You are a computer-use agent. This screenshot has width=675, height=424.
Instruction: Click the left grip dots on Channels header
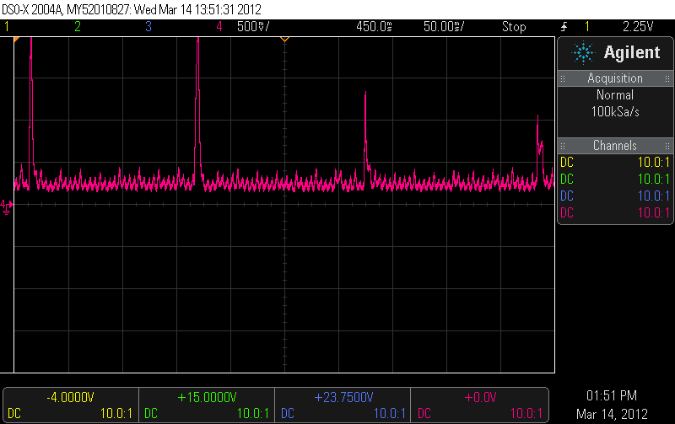563,146
